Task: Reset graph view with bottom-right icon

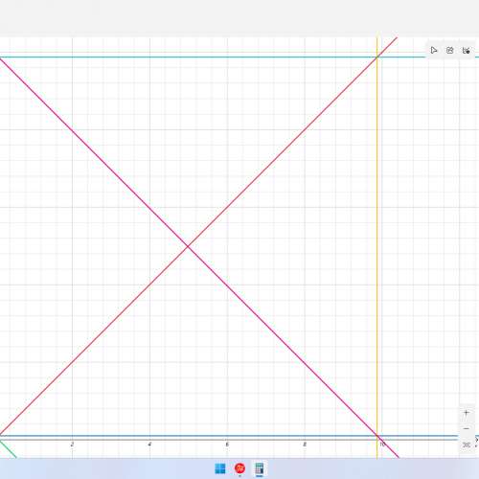Action: (x=467, y=445)
